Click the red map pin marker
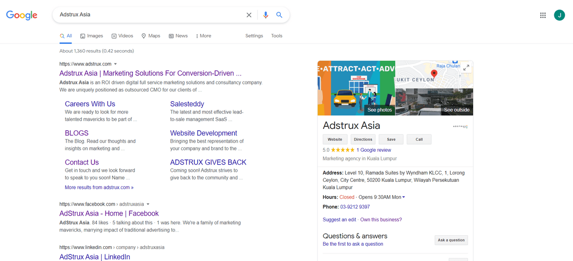This screenshot has width=573, height=261. 434,74
